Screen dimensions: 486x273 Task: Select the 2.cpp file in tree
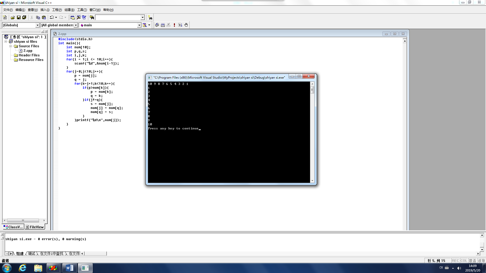(x=28, y=51)
